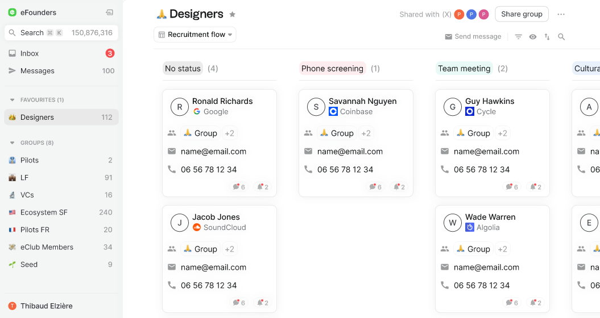Open the Inbox
Viewport: 600px width, 318px height.
[x=61, y=53]
